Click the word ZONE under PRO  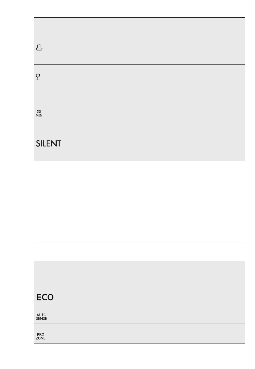pyautogui.click(x=41, y=338)
